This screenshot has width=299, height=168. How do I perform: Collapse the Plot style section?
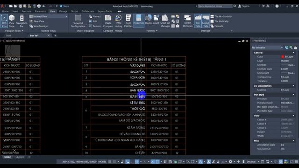[x=293, y=95]
